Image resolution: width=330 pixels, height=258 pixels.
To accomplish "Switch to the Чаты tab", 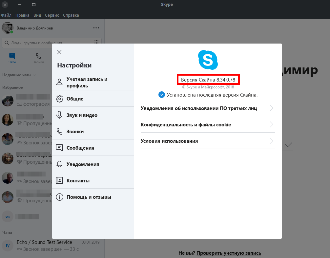I will (12, 58).
